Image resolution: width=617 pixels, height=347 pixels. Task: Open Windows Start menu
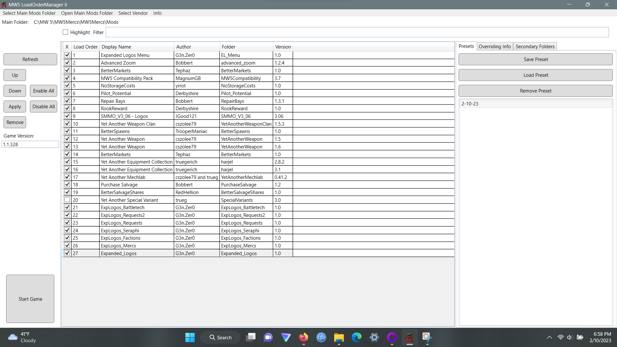click(190, 337)
